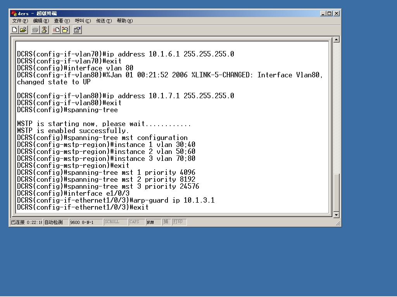The image size is (397, 297).
Task: Click the 'MSTP is enabled successfully.' line
Action: tap(73, 131)
